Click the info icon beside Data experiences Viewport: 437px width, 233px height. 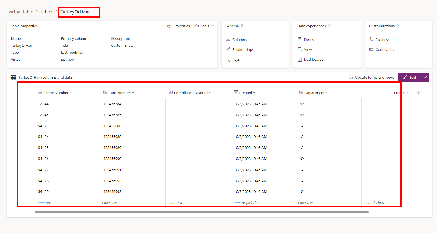point(330,26)
